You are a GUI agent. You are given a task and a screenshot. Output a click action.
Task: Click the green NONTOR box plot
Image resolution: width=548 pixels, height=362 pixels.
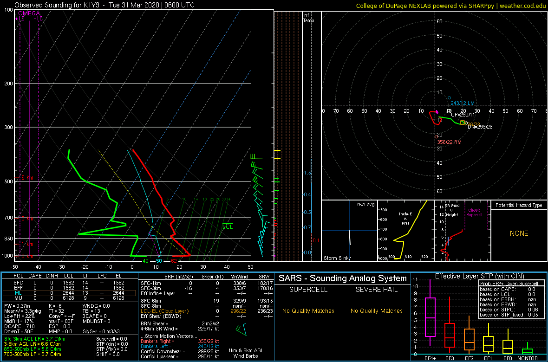click(x=528, y=349)
